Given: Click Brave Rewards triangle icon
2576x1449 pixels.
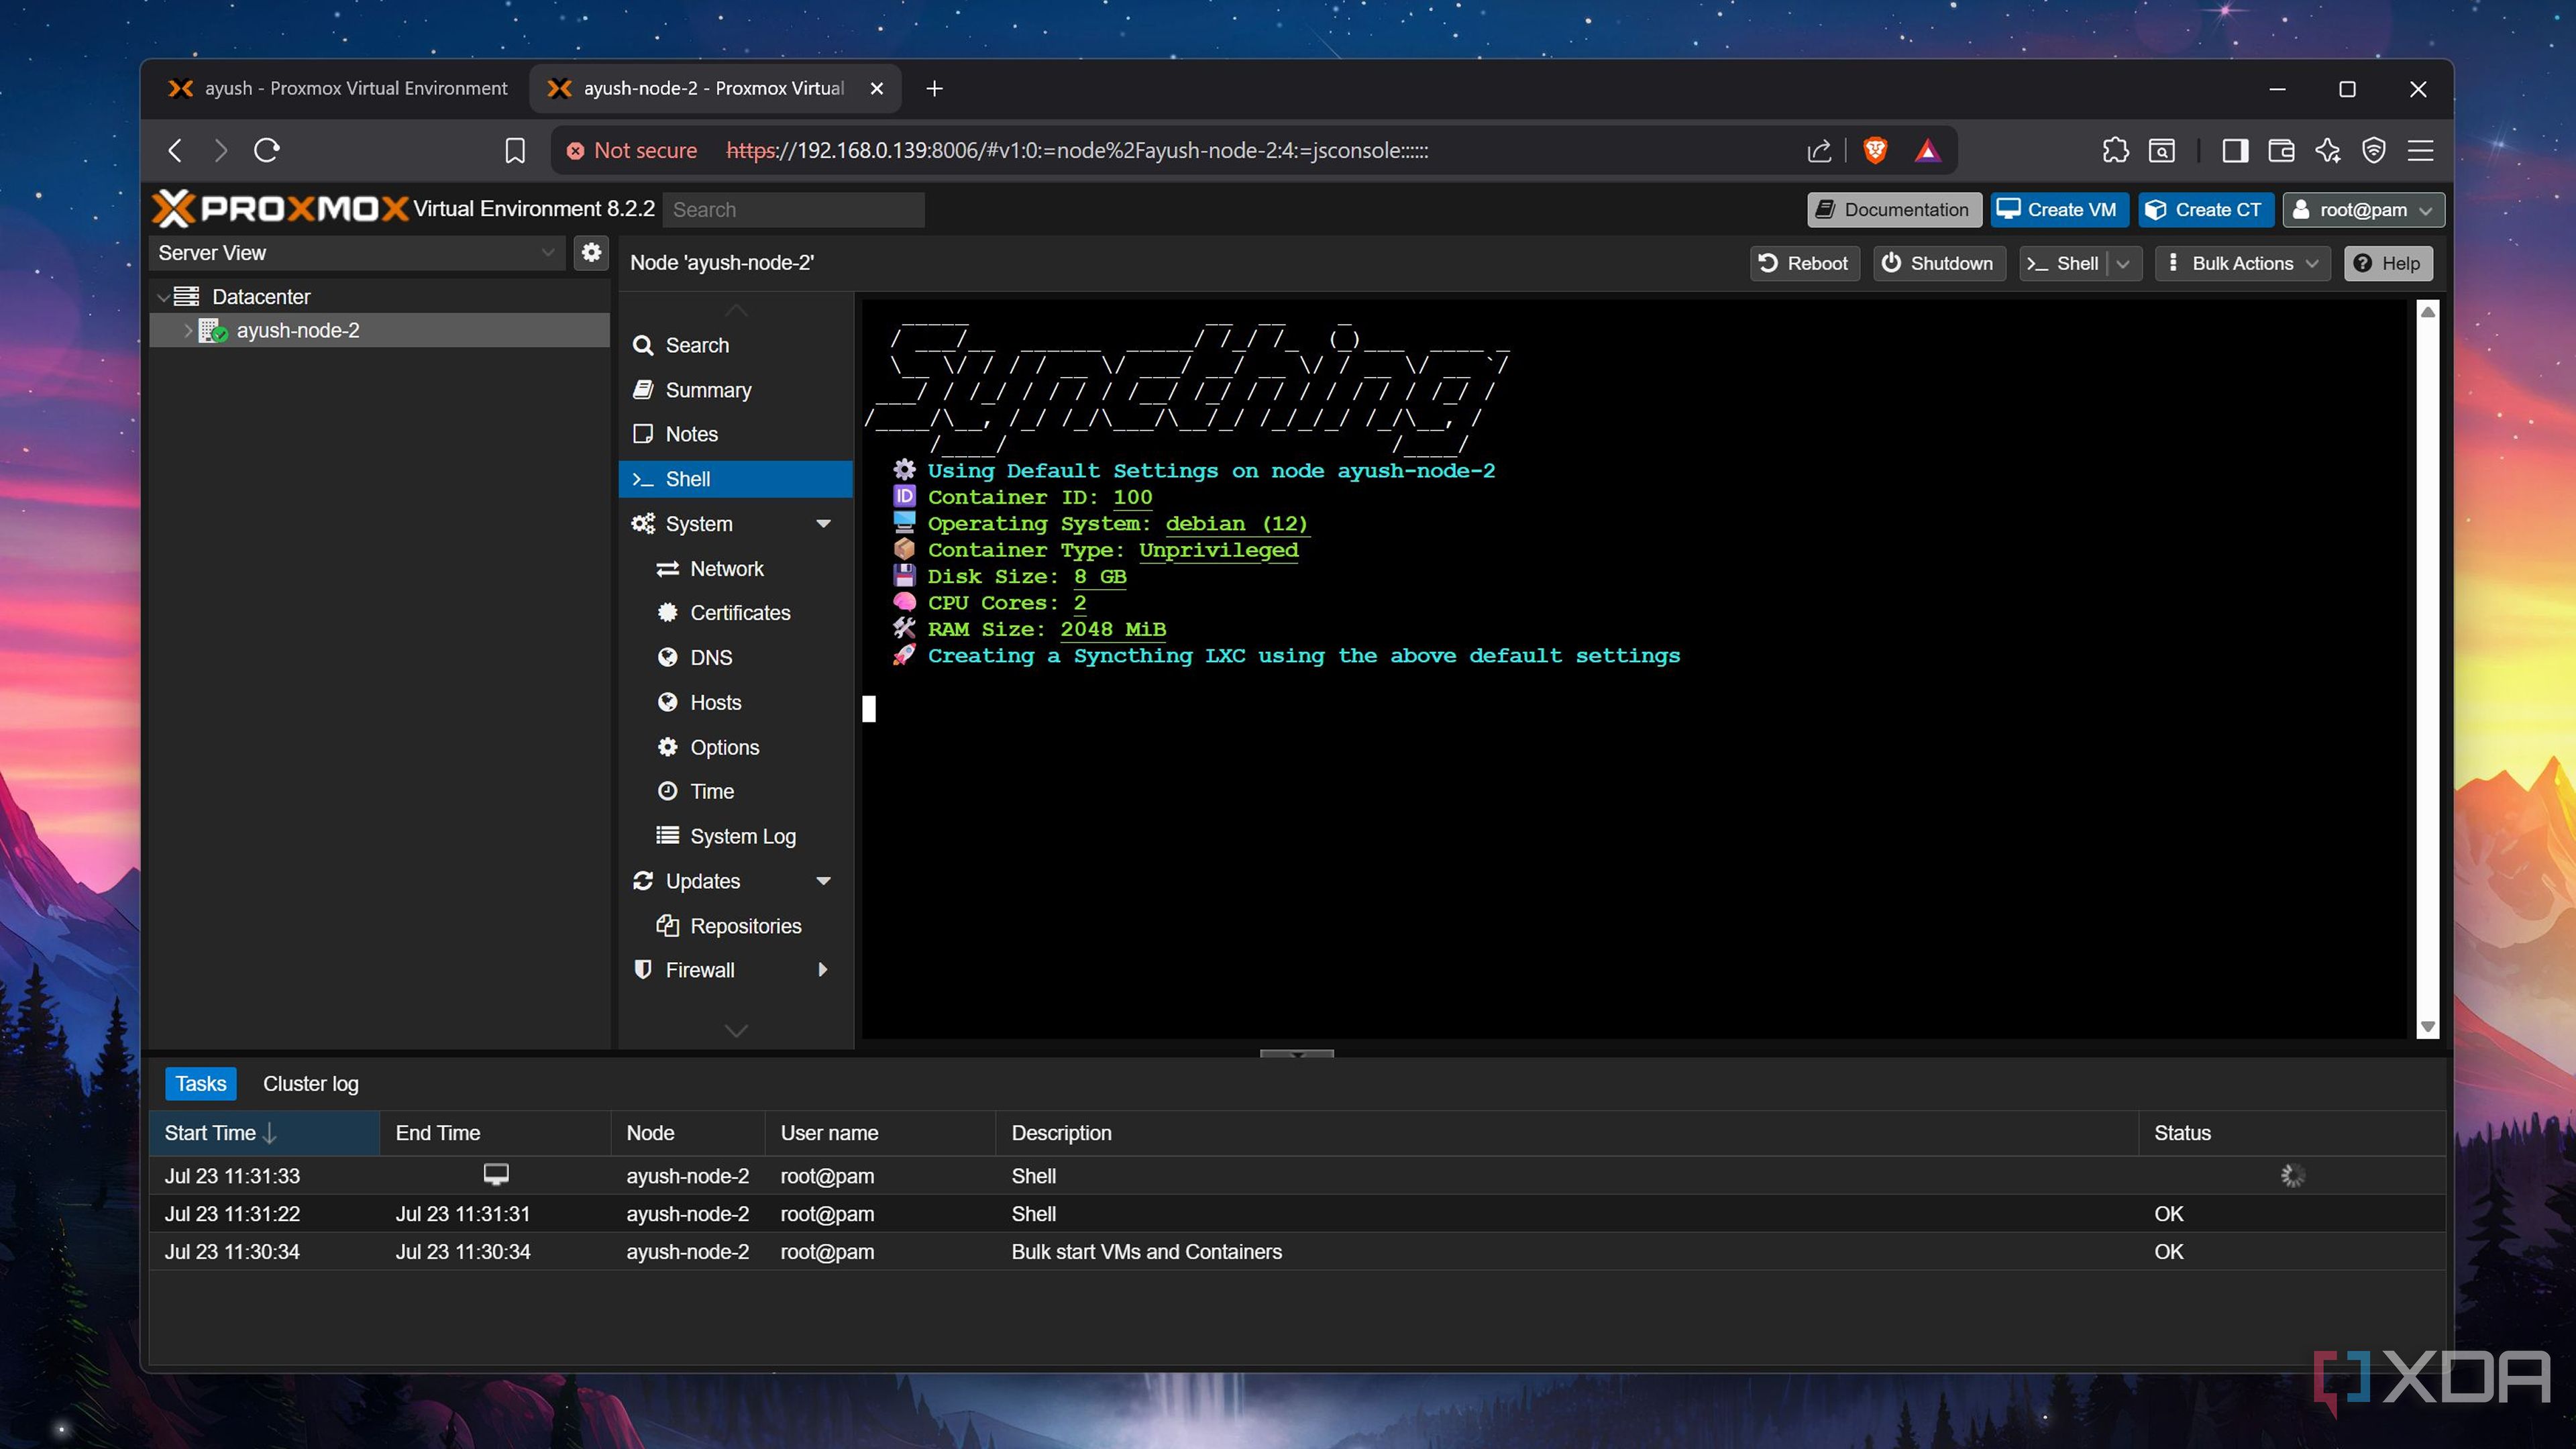Looking at the screenshot, I should click(1928, 150).
